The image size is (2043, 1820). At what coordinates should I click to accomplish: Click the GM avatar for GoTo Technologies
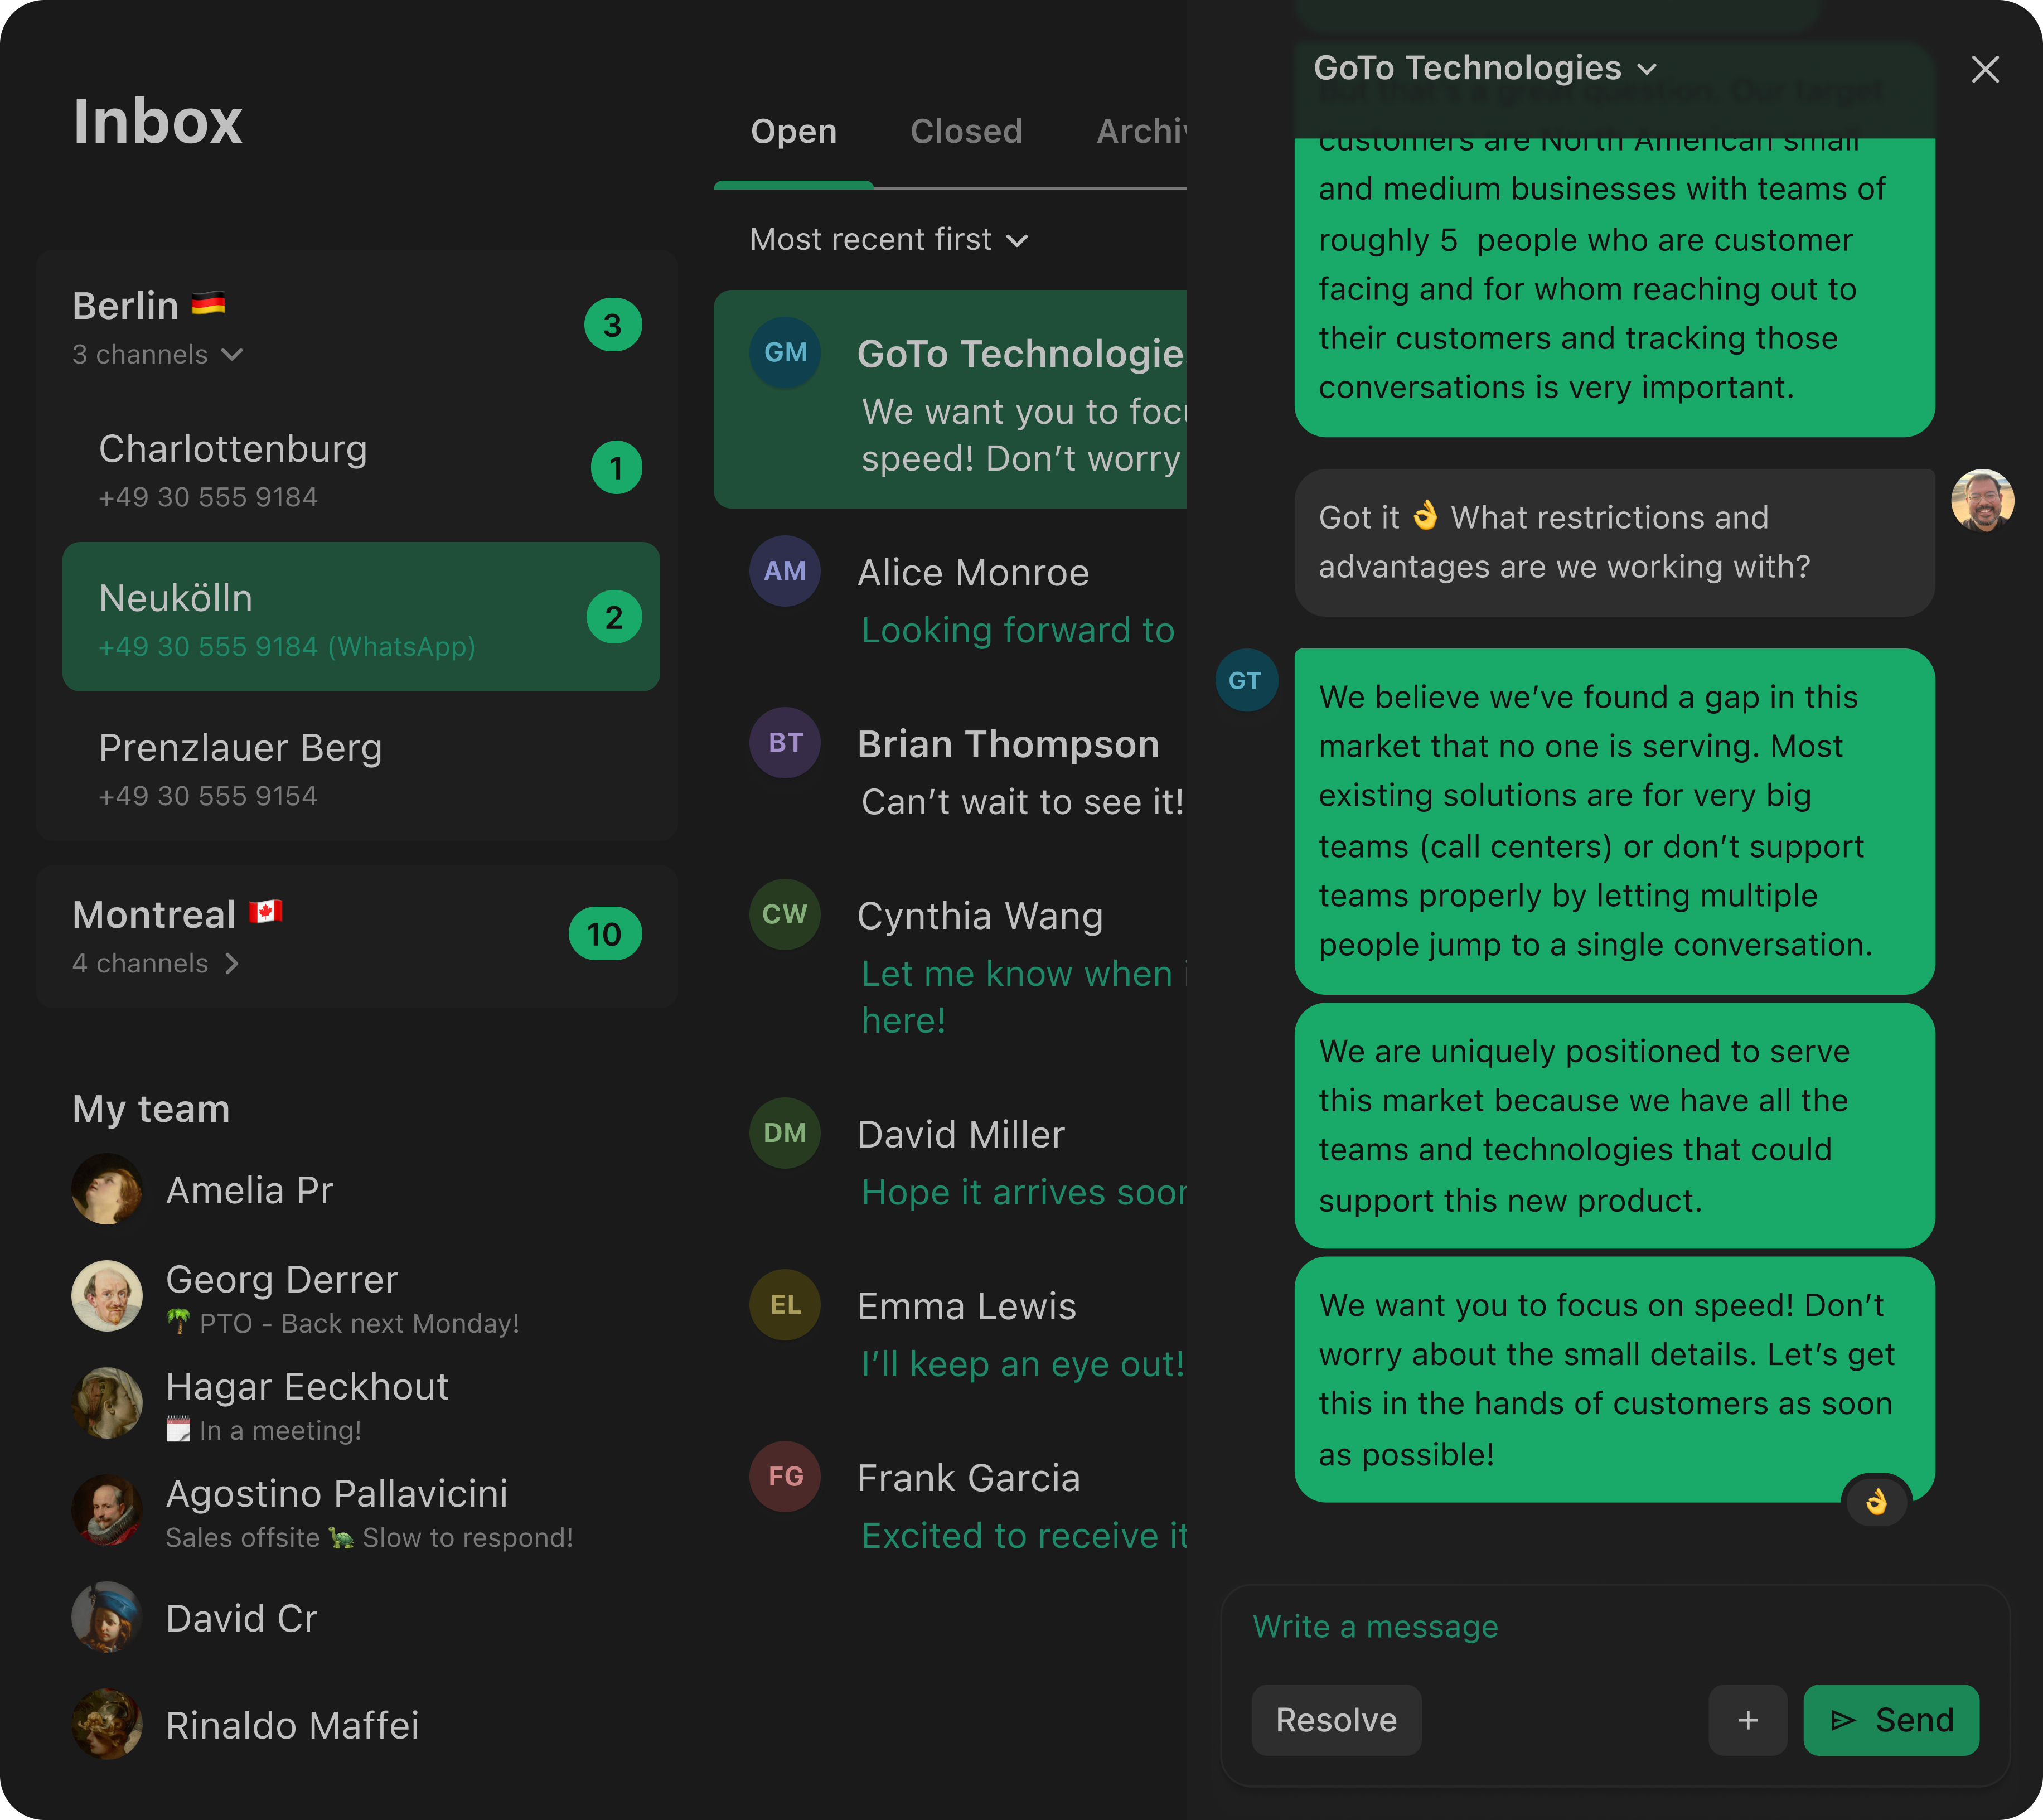click(x=784, y=352)
